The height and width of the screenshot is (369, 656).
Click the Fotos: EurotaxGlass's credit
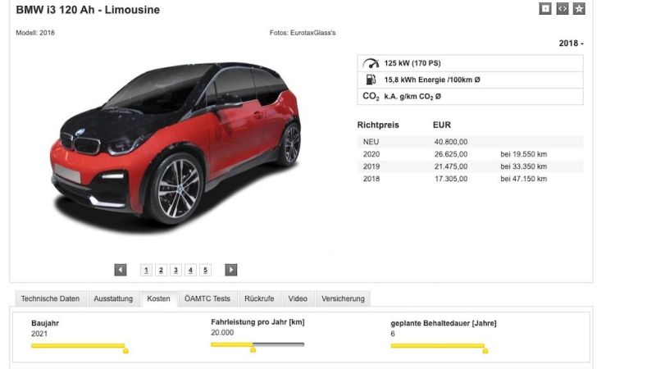point(303,33)
